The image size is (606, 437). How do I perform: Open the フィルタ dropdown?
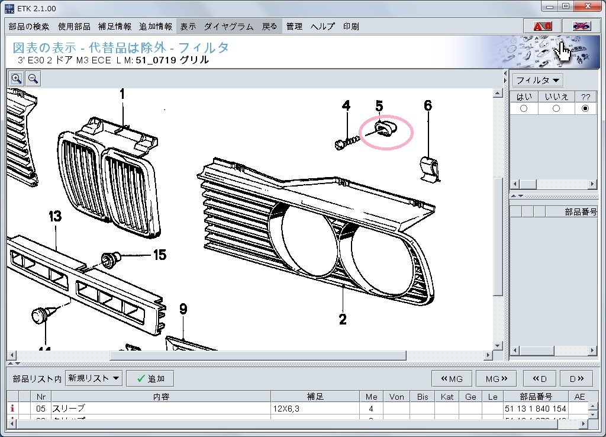point(537,80)
